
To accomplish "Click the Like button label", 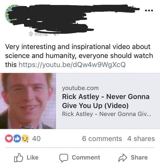I will click(x=32, y=157).
